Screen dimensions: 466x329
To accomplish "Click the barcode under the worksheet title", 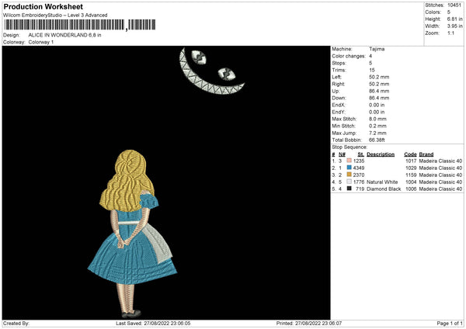I will [x=79, y=25].
